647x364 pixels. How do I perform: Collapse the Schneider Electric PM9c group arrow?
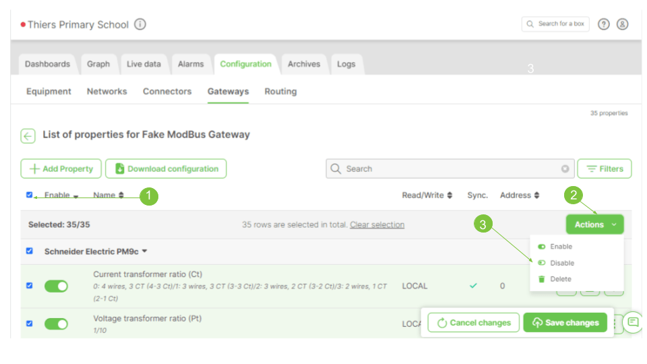[x=144, y=251]
